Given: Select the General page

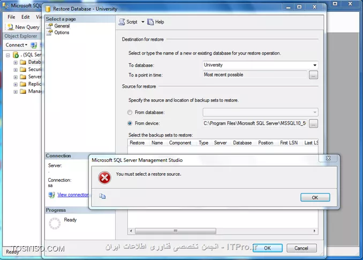Looking at the screenshot, I should tap(62, 26).
